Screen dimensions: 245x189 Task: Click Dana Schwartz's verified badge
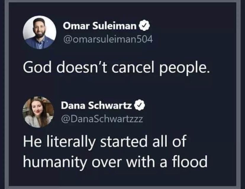[x=140, y=105]
